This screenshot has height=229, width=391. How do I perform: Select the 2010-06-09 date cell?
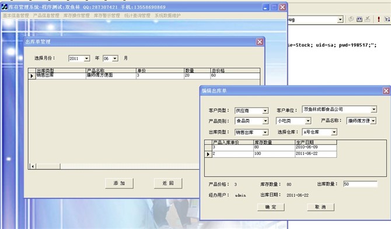[x=316, y=147]
